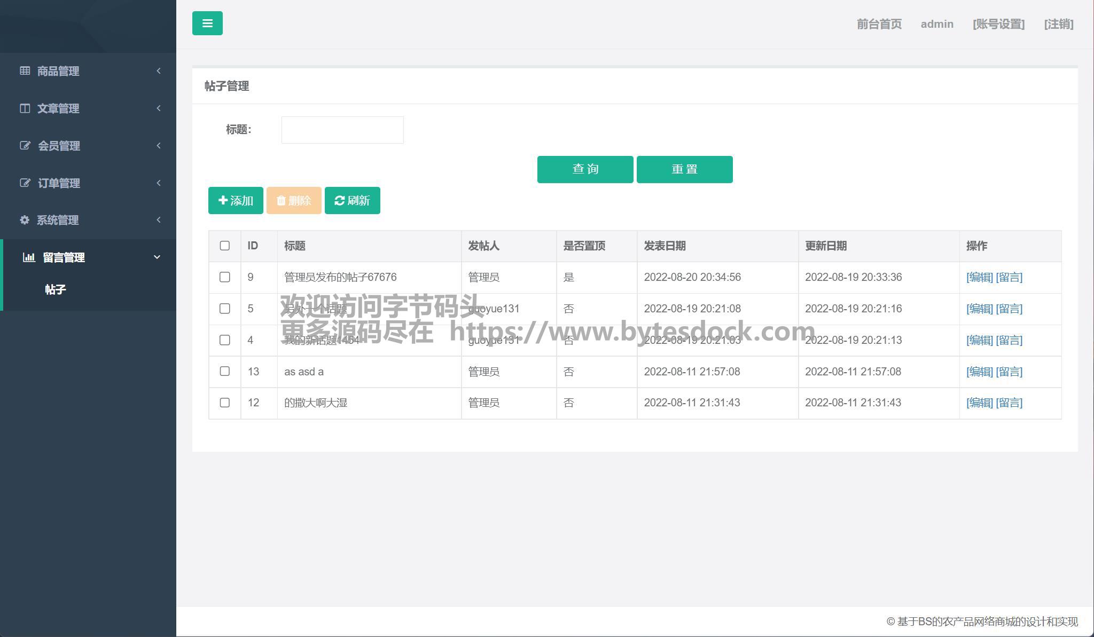The image size is (1094, 637).
Task: Click the bar chart icon beside 留言管理
Action: point(29,257)
